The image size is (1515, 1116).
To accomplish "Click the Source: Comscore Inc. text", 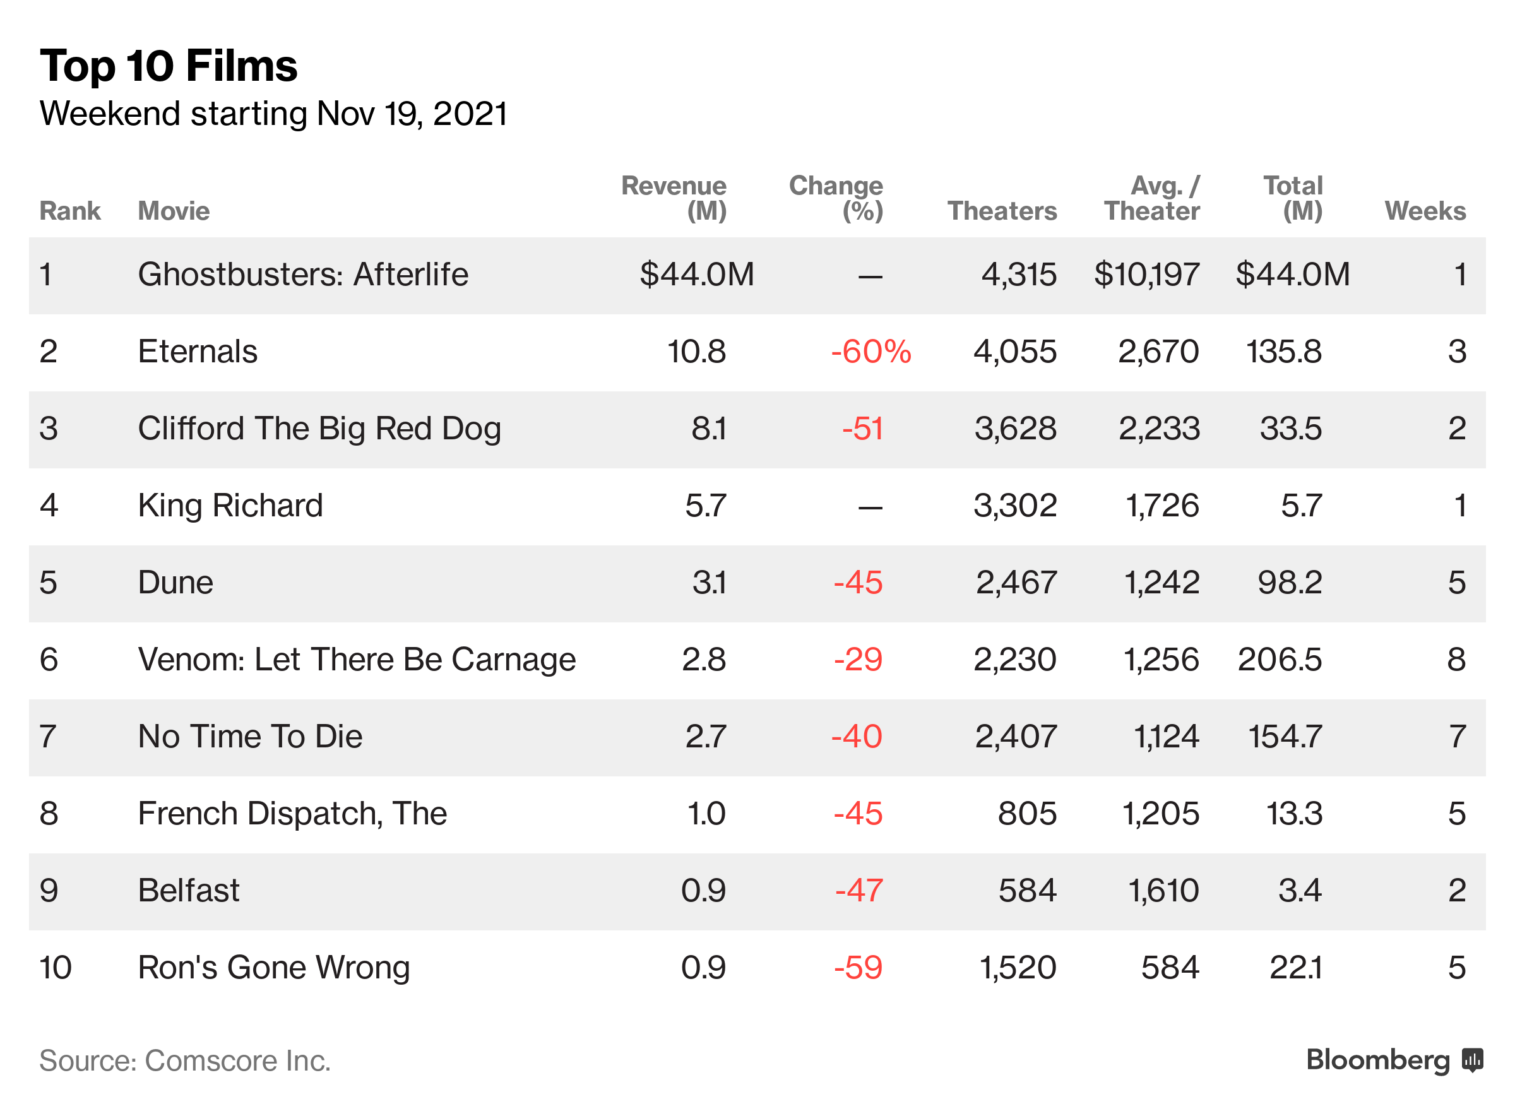I will (184, 1060).
